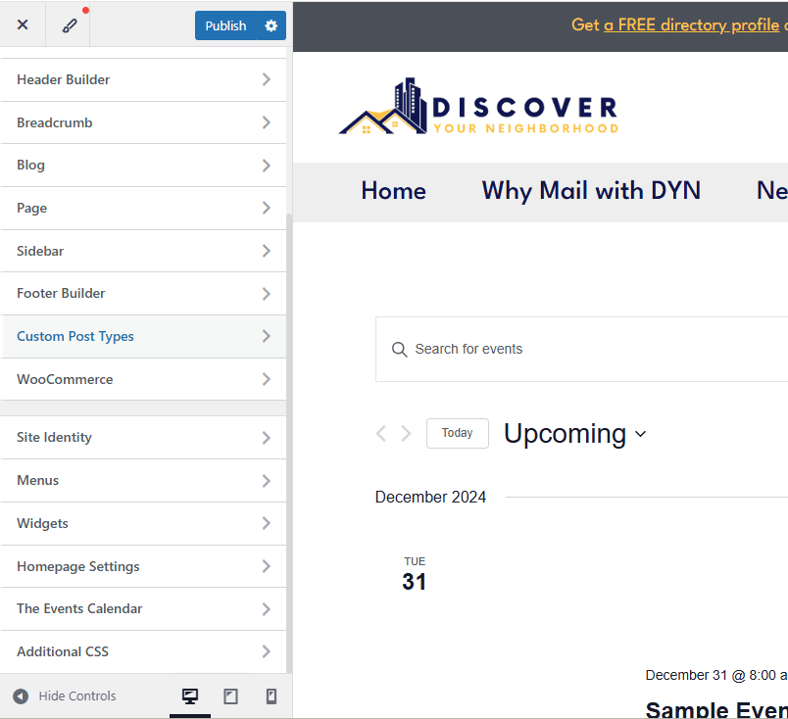Viewport: 788px width, 719px height.
Task: Expand the Header Builder section
Action: coord(143,79)
